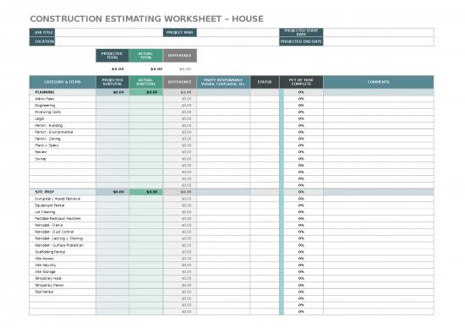
Task: Click the 0% complete cell in Engineering row
Action: pos(301,106)
